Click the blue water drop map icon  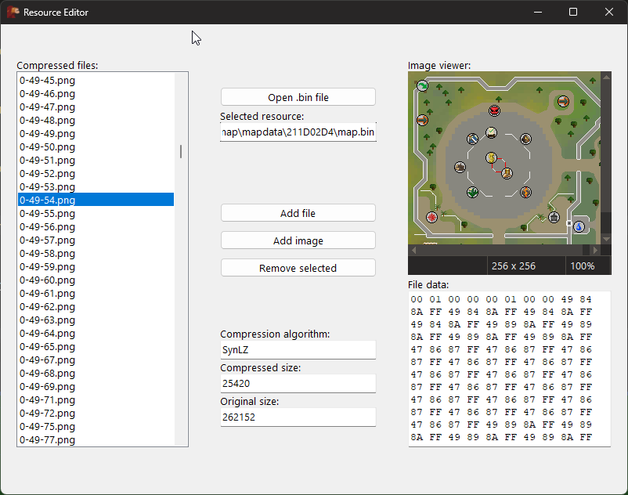pos(579,226)
